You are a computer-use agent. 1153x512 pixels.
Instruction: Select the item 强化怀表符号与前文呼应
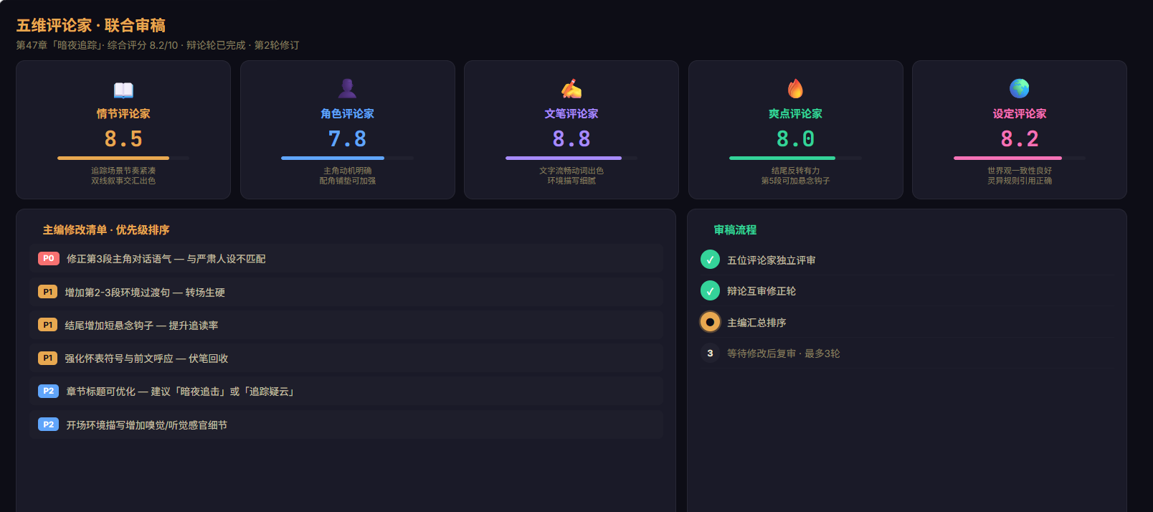[x=347, y=358]
